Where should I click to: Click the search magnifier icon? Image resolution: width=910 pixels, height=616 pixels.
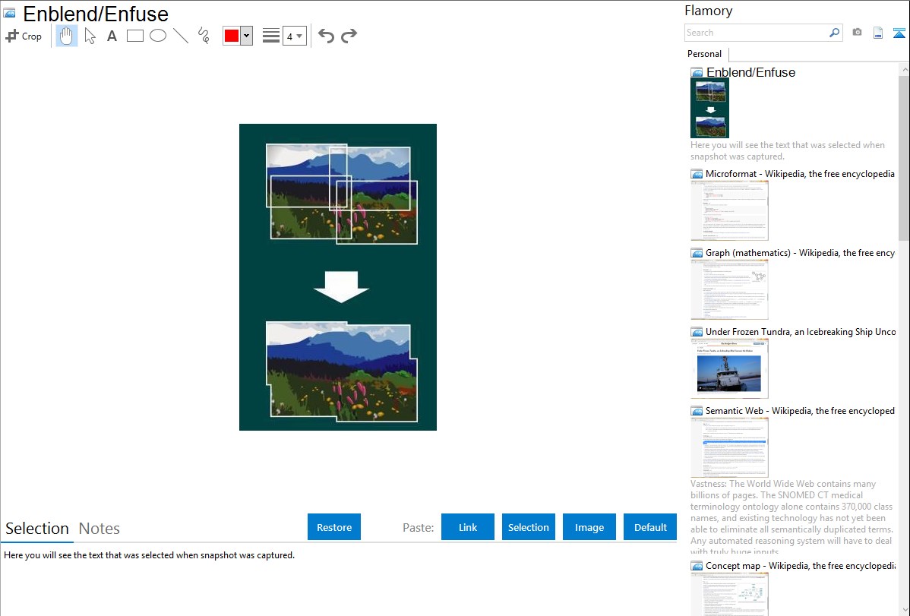point(835,33)
